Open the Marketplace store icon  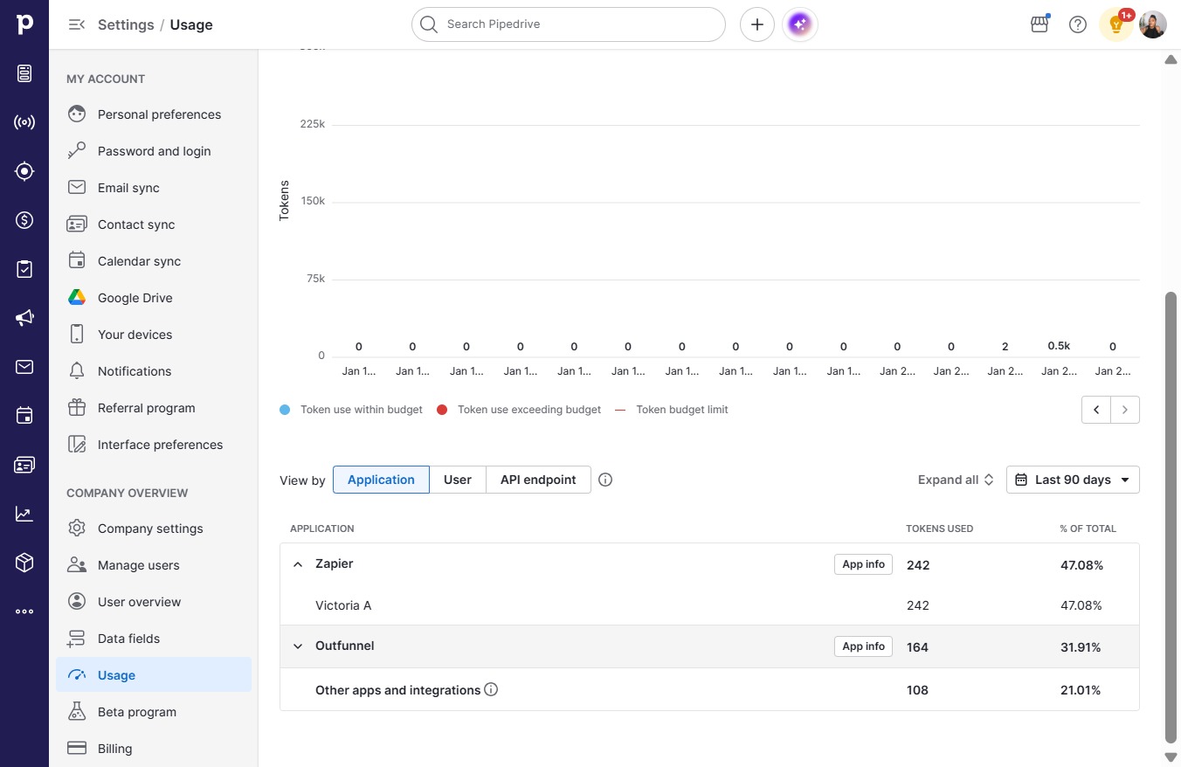(x=1039, y=24)
